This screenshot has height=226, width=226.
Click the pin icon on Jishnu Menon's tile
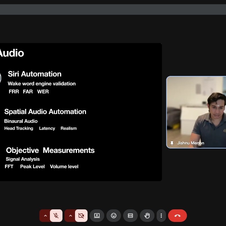[172, 143]
